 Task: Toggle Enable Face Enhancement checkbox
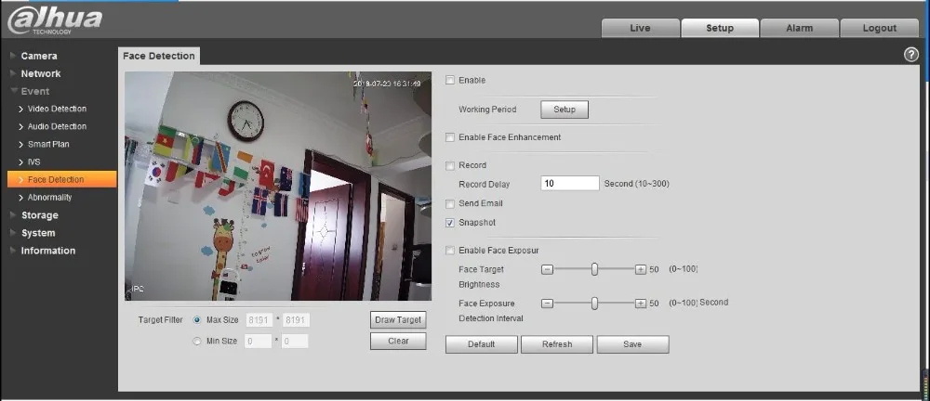click(x=450, y=137)
